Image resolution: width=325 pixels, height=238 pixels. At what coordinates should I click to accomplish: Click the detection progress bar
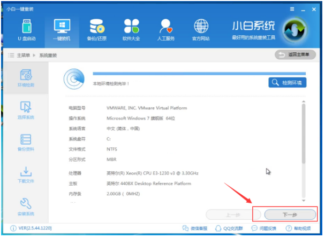coord(199,74)
